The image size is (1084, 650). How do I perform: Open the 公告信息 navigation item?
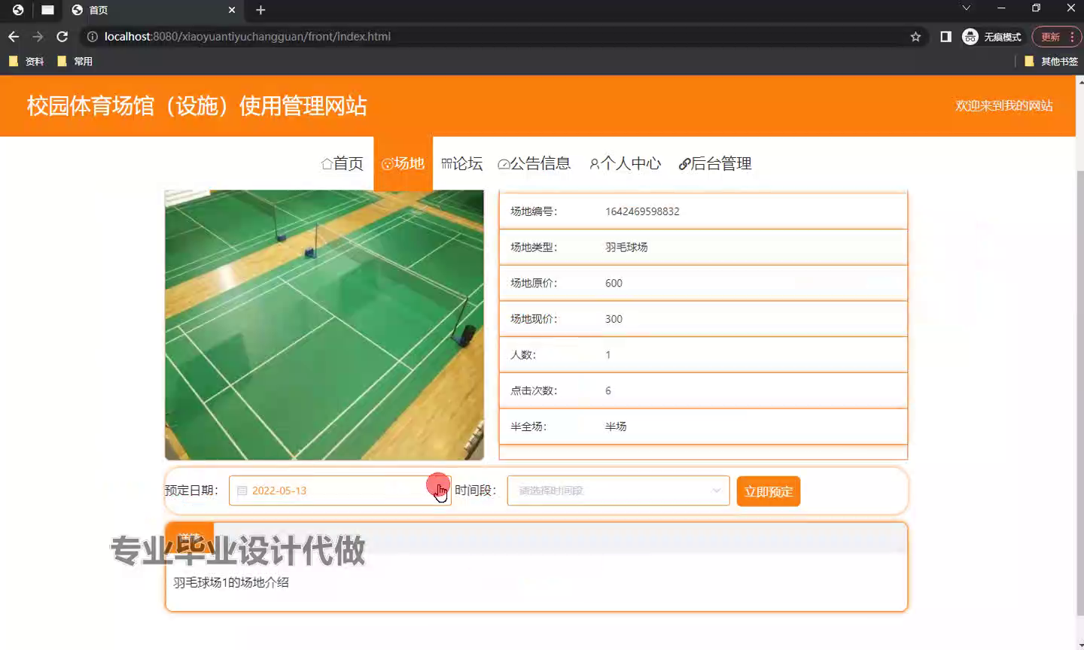click(x=534, y=163)
